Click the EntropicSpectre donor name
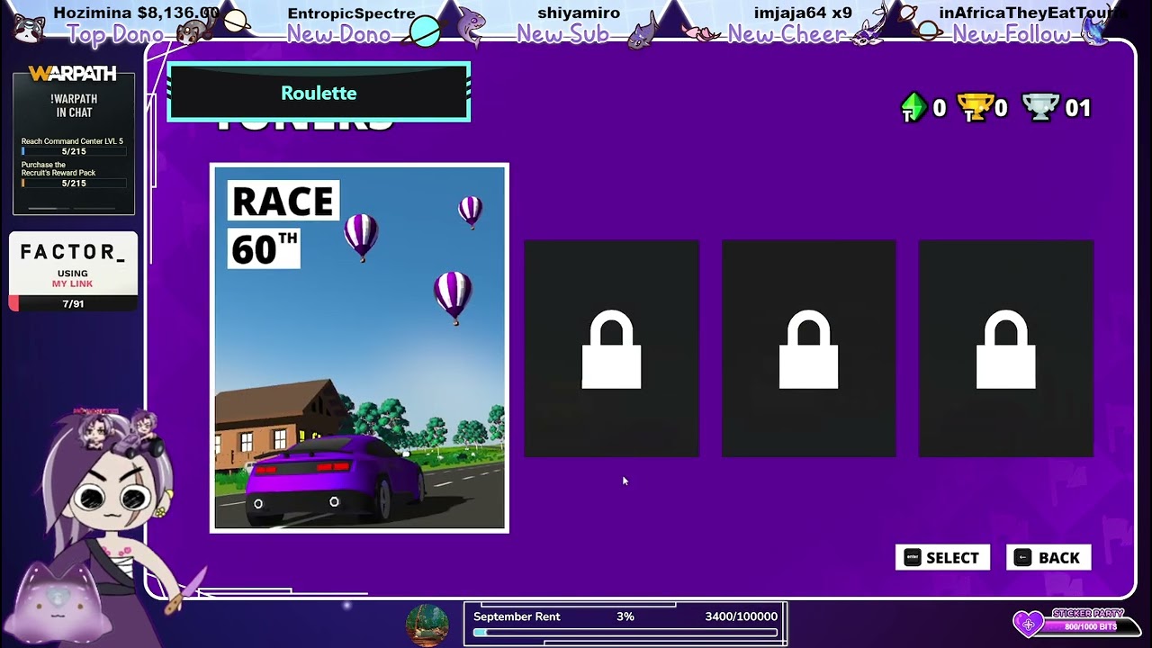 tap(351, 13)
